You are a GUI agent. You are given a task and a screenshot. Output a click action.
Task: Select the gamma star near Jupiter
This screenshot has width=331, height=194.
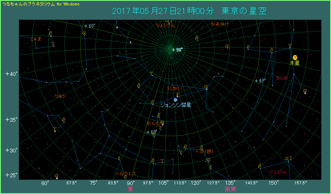click(x=290, y=47)
